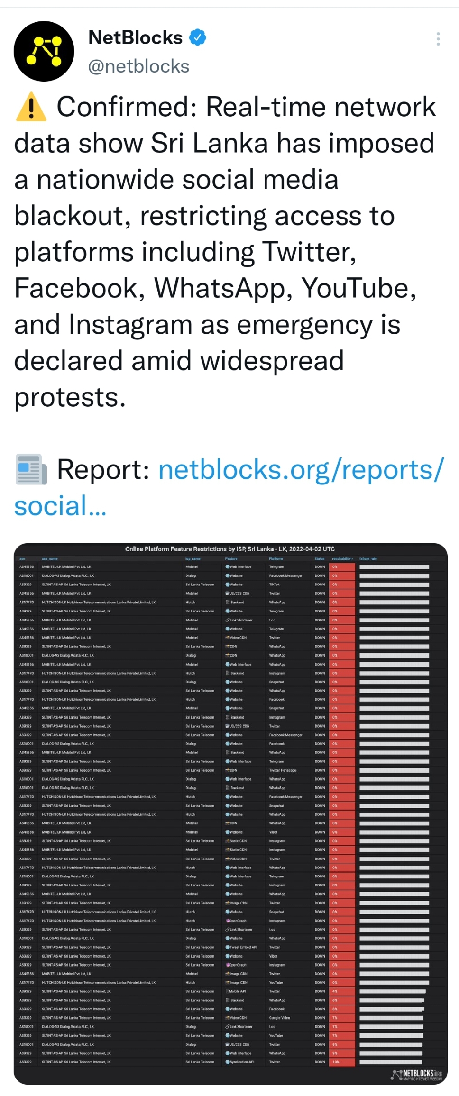Click the isp_name column header
Image resolution: width=459 pixels, height=1096 pixels.
193,559
